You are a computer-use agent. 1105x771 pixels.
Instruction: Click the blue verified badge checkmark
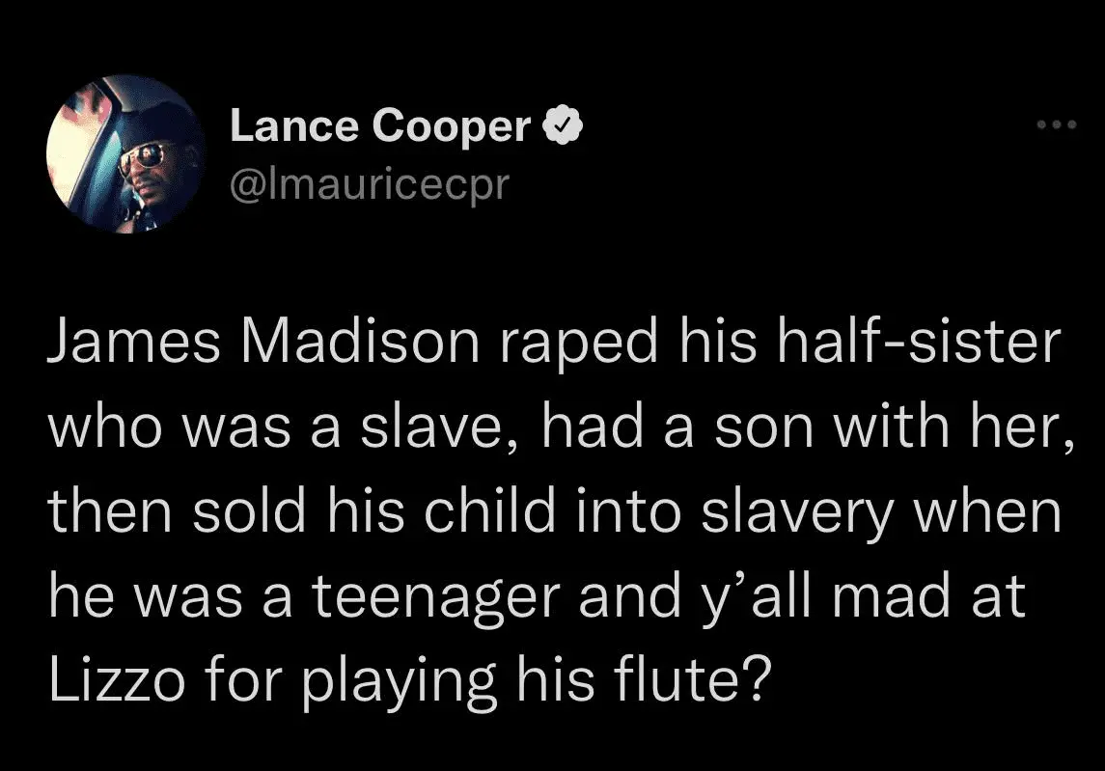(x=563, y=125)
